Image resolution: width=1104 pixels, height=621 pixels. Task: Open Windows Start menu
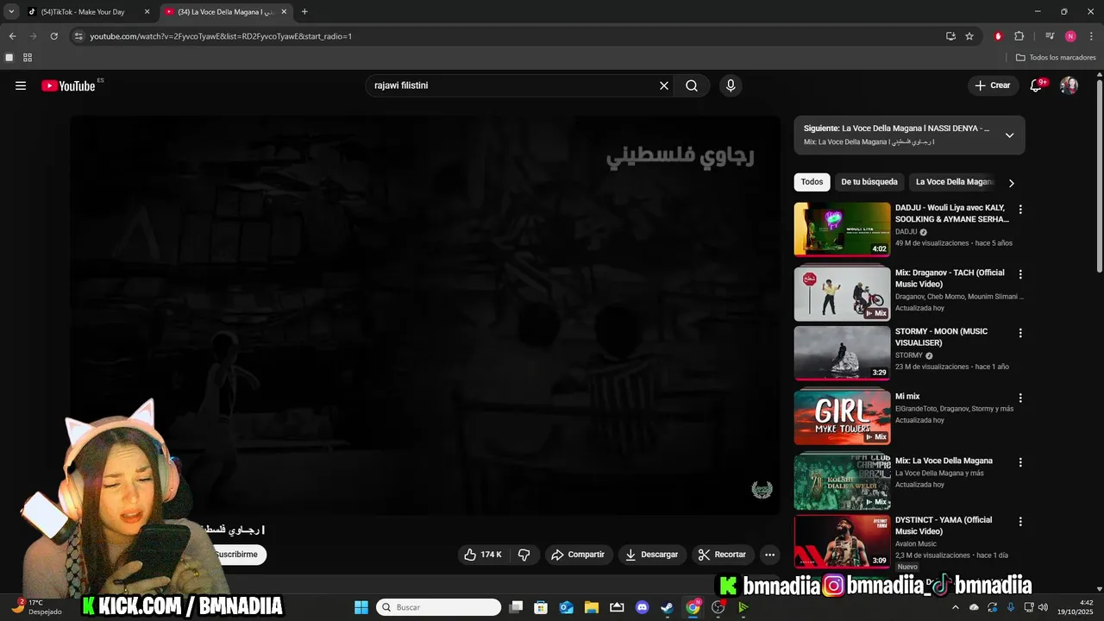[361, 607]
